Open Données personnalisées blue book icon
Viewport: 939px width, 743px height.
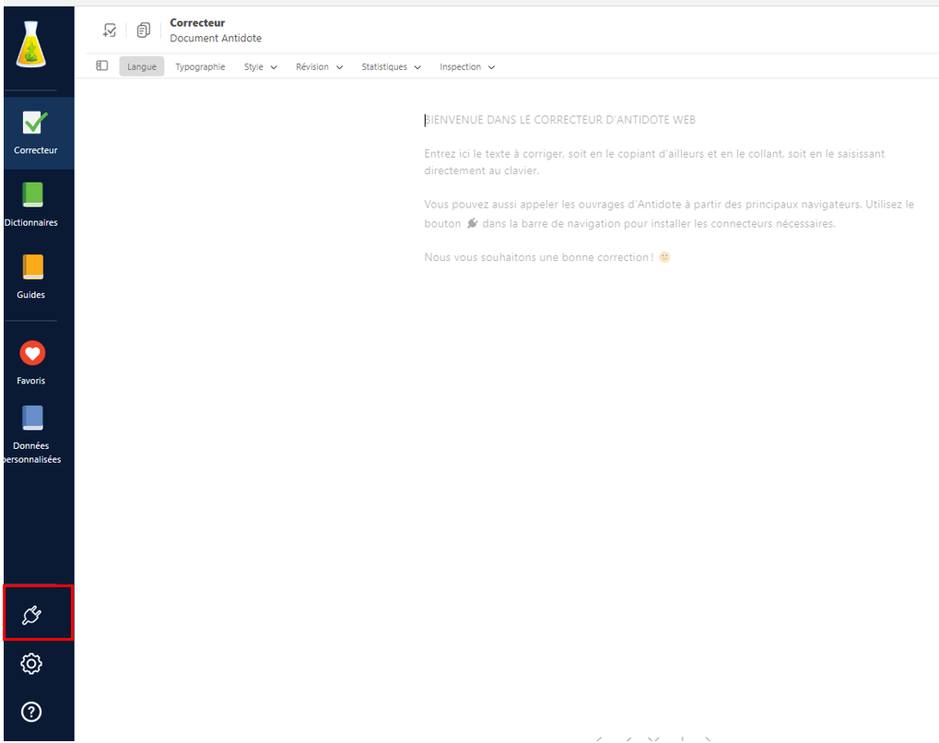click(x=33, y=419)
